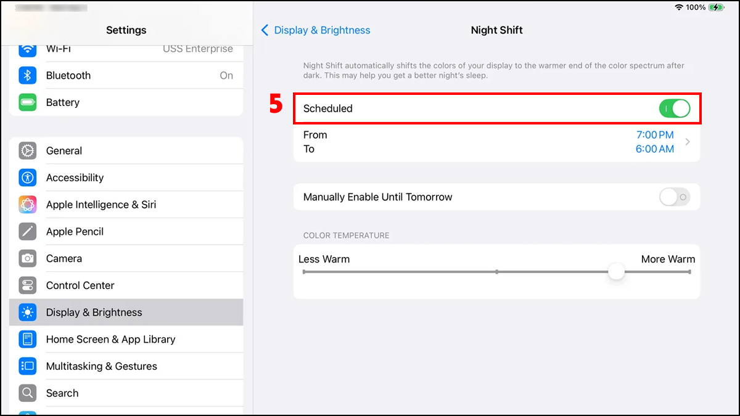740x416 pixels.
Task: Select Home Screen & App Library
Action: pos(111,339)
